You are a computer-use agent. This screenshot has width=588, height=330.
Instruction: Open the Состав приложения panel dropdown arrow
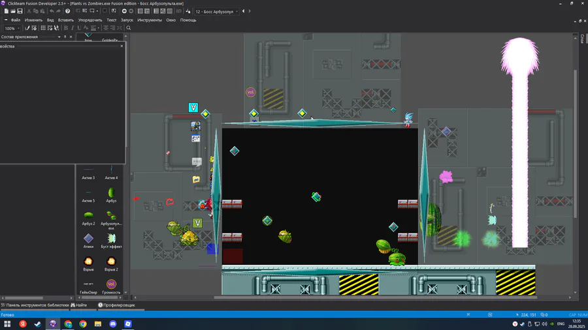pos(59,37)
